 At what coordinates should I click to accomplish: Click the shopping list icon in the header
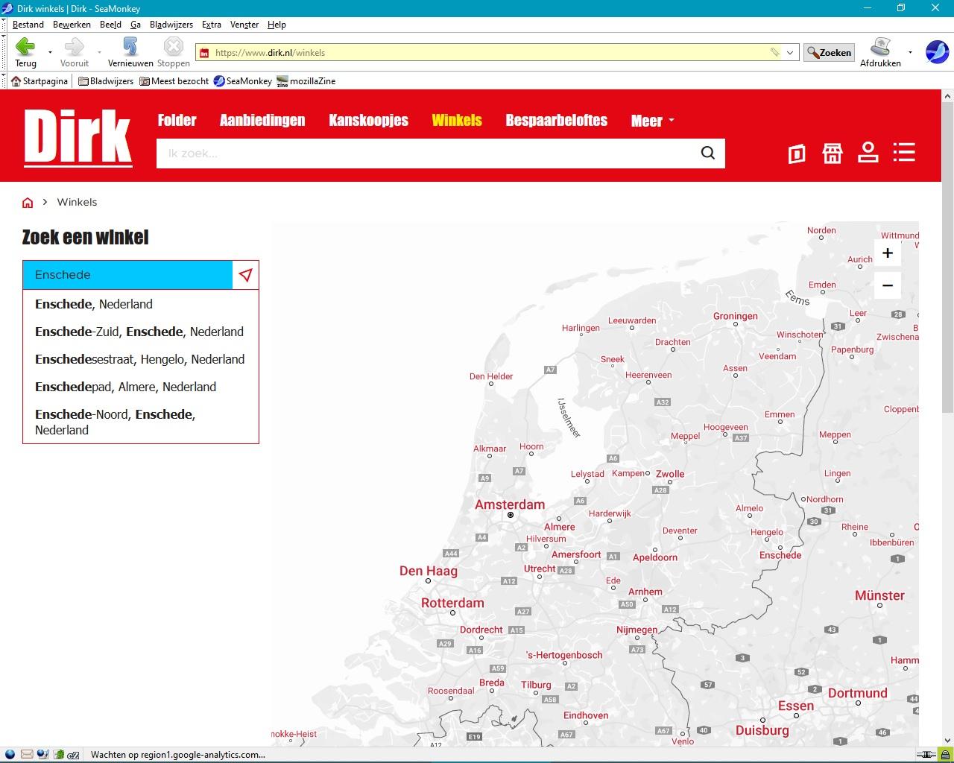[904, 153]
